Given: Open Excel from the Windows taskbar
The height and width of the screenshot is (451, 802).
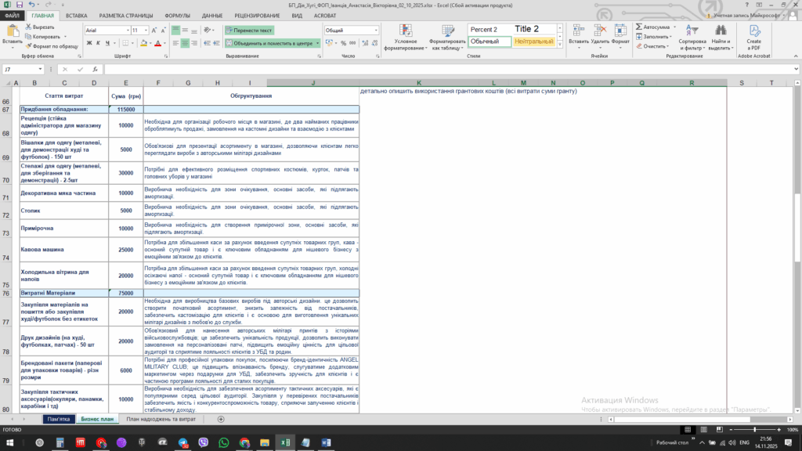Looking at the screenshot, I should point(286,443).
